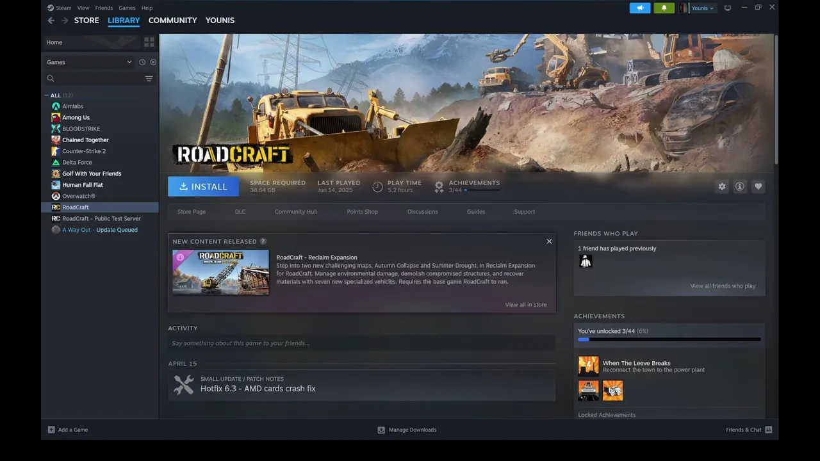Click the achievements progress bar in header

(x=482, y=190)
